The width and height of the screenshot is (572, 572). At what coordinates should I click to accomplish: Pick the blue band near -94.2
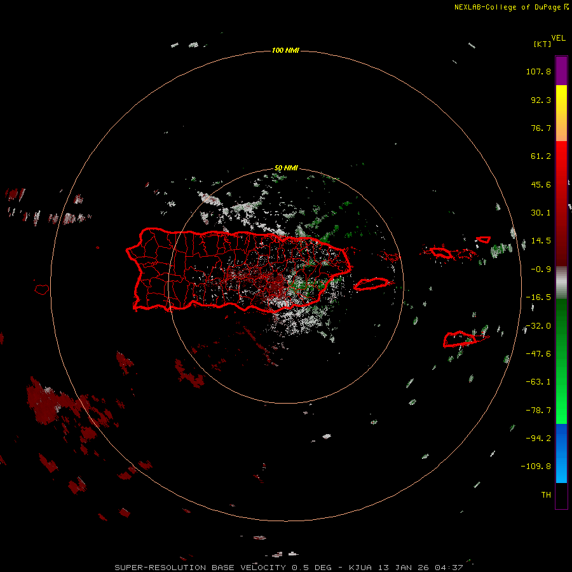pos(561,438)
